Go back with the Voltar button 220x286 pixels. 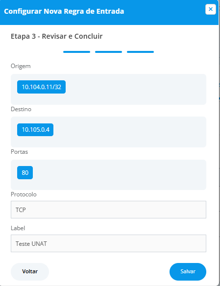(30, 272)
